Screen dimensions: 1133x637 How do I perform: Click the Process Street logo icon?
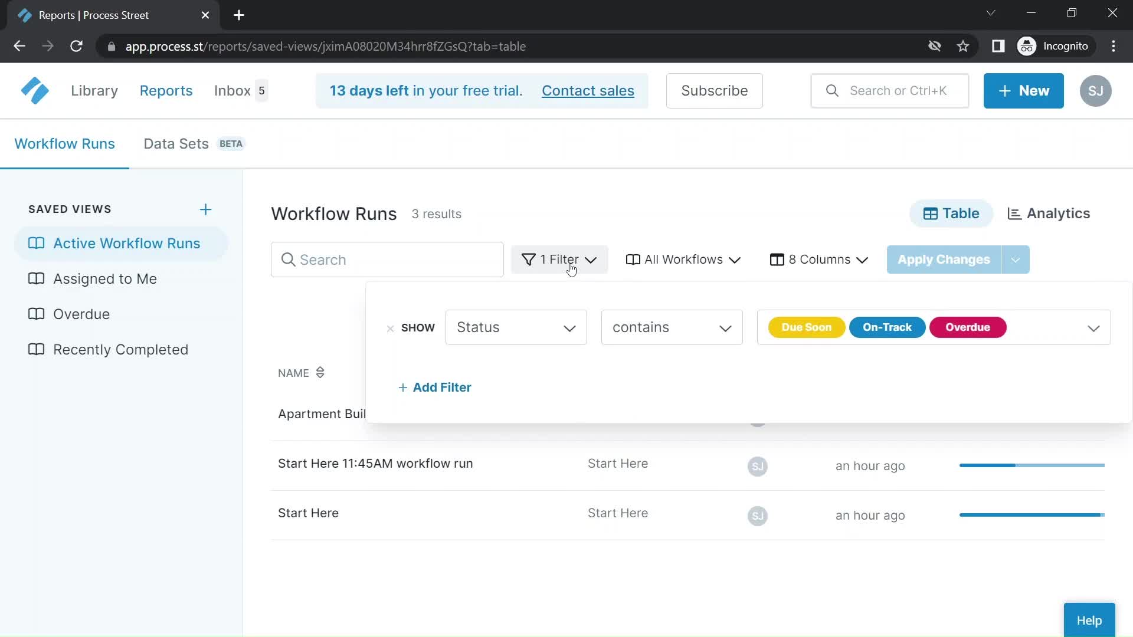(35, 91)
